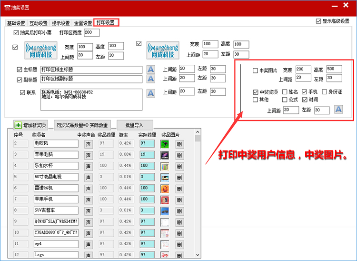Image resolution: width=357 pixels, height=261 pixels.
Task: Switch to 基础设置 tab
Action: click(16, 23)
